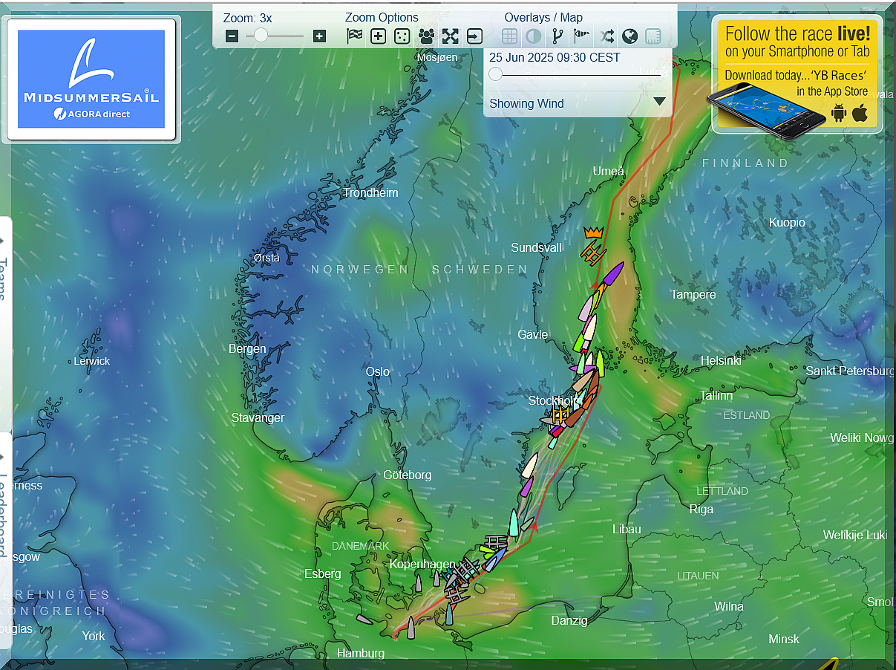Click the orange crown leader boat marker
Viewport: 896px width, 670px height.
pos(592,233)
